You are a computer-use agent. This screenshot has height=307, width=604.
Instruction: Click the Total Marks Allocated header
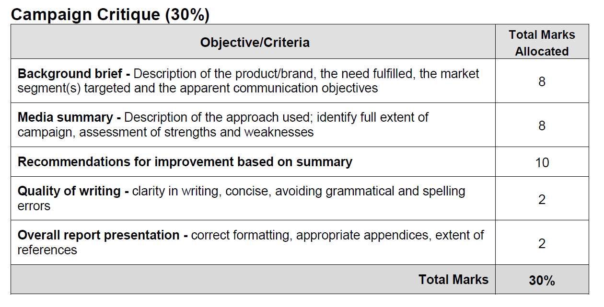click(x=542, y=43)
